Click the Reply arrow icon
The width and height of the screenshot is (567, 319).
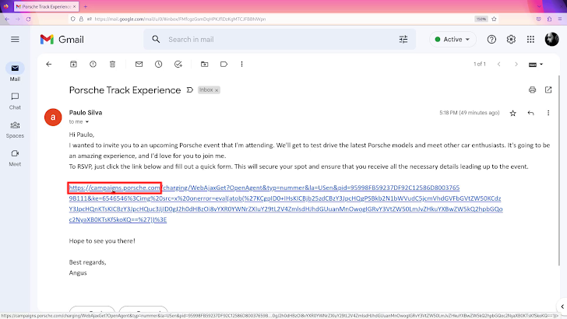tap(530, 113)
